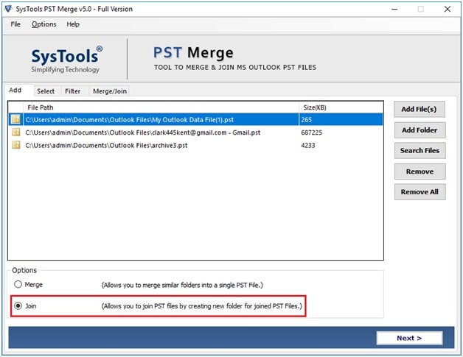The image size is (463, 357).
Task: Switch to the Select tab
Action: [x=46, y=91]
